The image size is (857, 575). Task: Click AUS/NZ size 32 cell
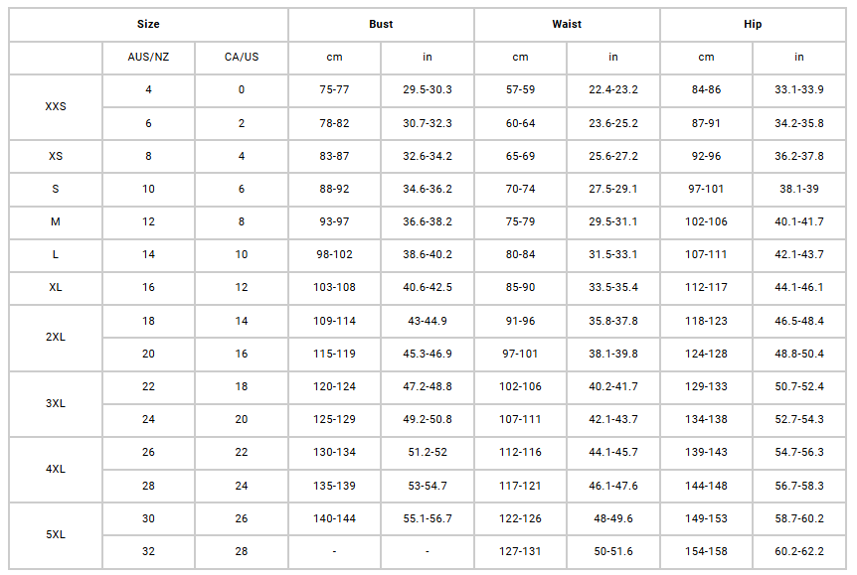point(148,551)
